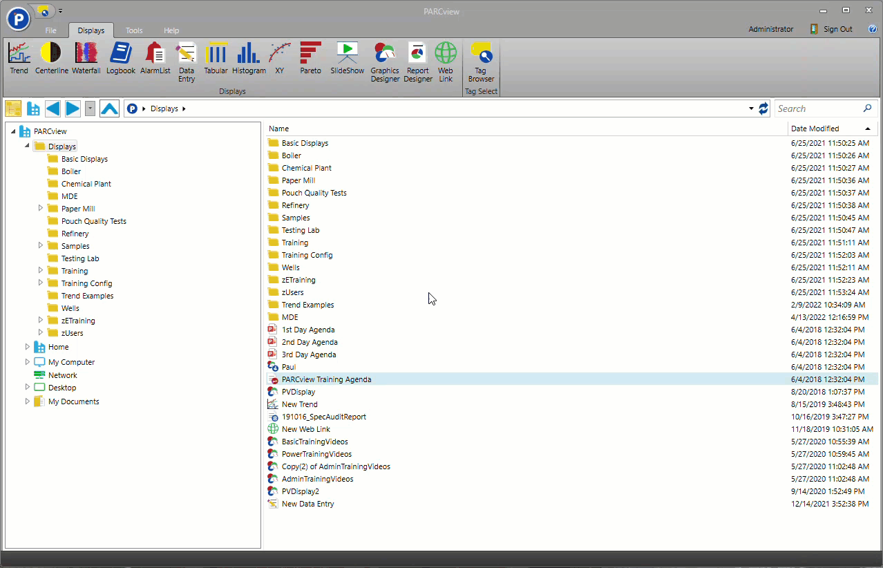This screenshot has height=568, width=883.
Task: Open Graphics Designer
Action: (x=385, y=62)
